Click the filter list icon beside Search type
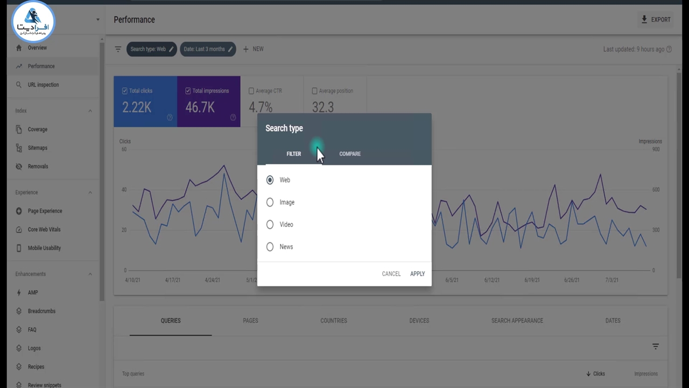Image resolution: width=689 pixels, height=388 pixels. click(118, 49)
